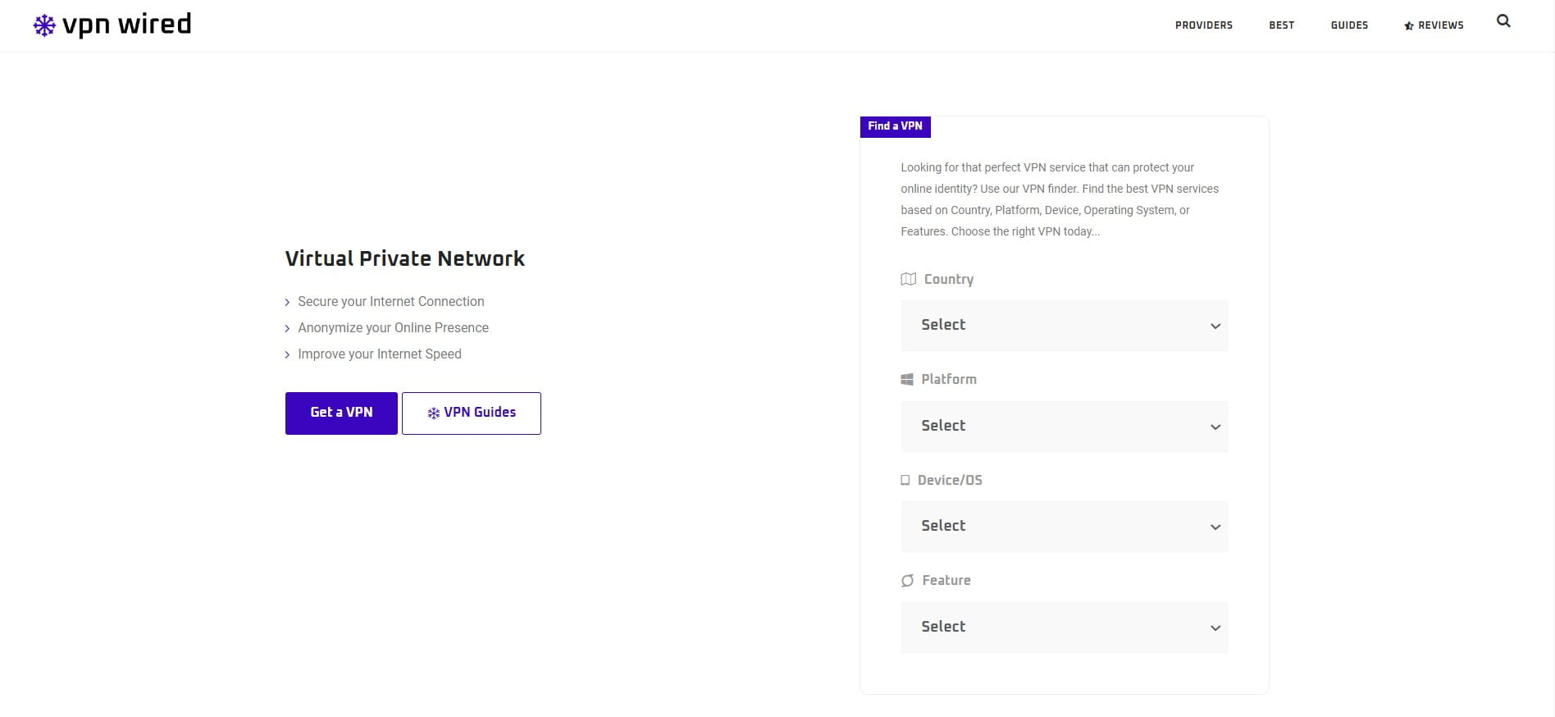
Task: Click Secure your Internet Connection link
Action: click(x=390, y=302)
